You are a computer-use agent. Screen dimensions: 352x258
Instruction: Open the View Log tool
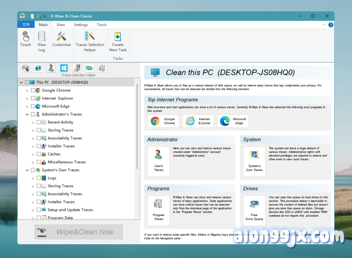pyautogui.click(x=42, y=41)
